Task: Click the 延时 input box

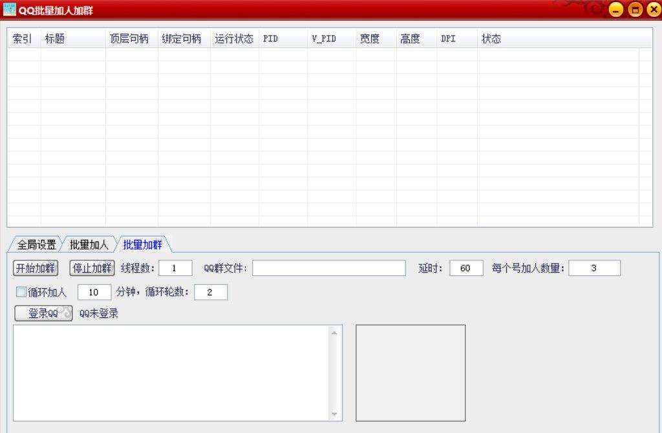Action: 466,268
